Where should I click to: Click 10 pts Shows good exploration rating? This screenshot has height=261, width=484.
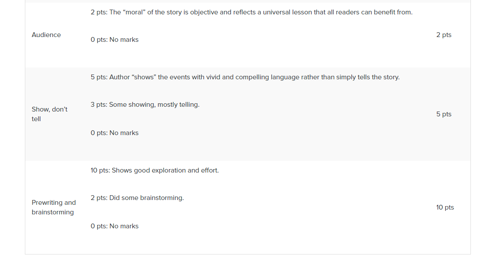pyautogui.click(x=154, y=170)
